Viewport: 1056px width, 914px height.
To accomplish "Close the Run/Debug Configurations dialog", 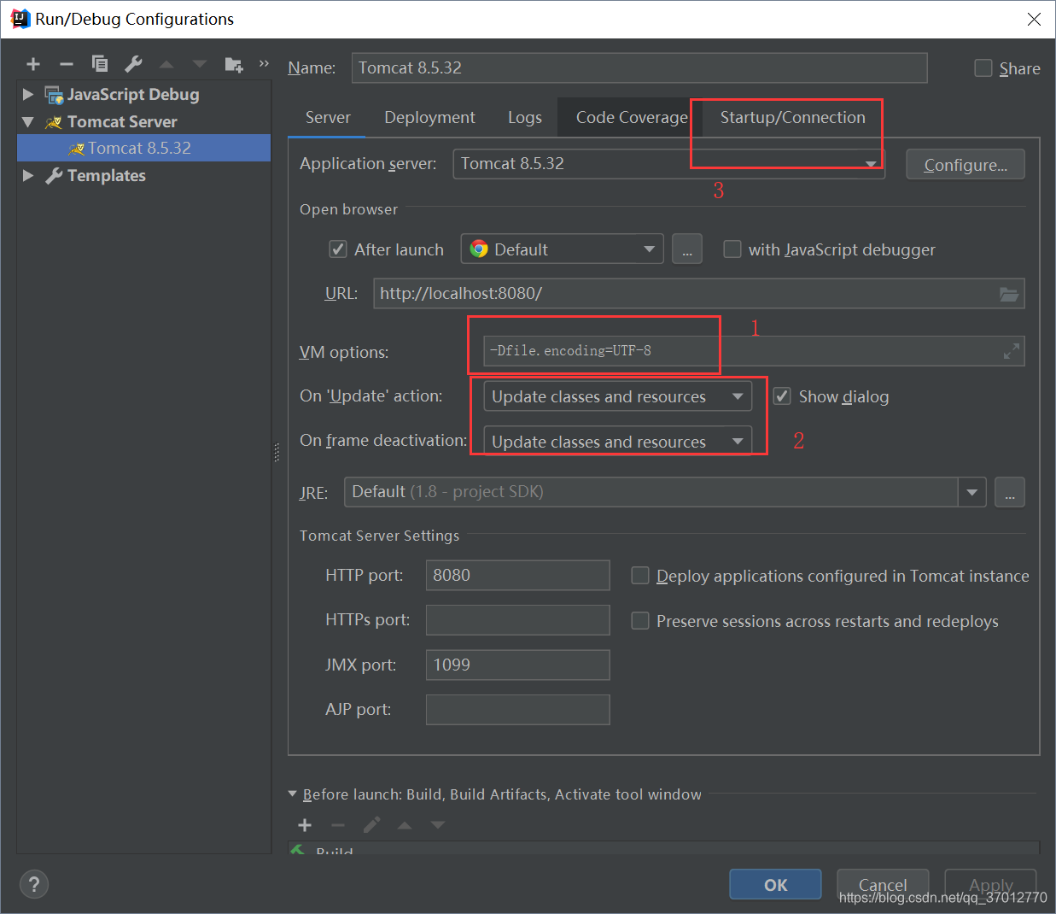I will point(1034,19).
